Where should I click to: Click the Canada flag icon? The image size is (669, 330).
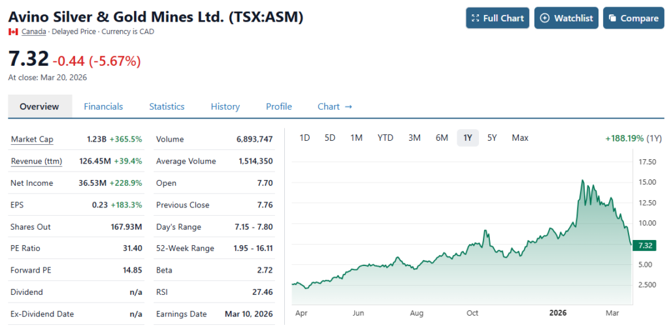pyautogui.click(x=13, y=31)
